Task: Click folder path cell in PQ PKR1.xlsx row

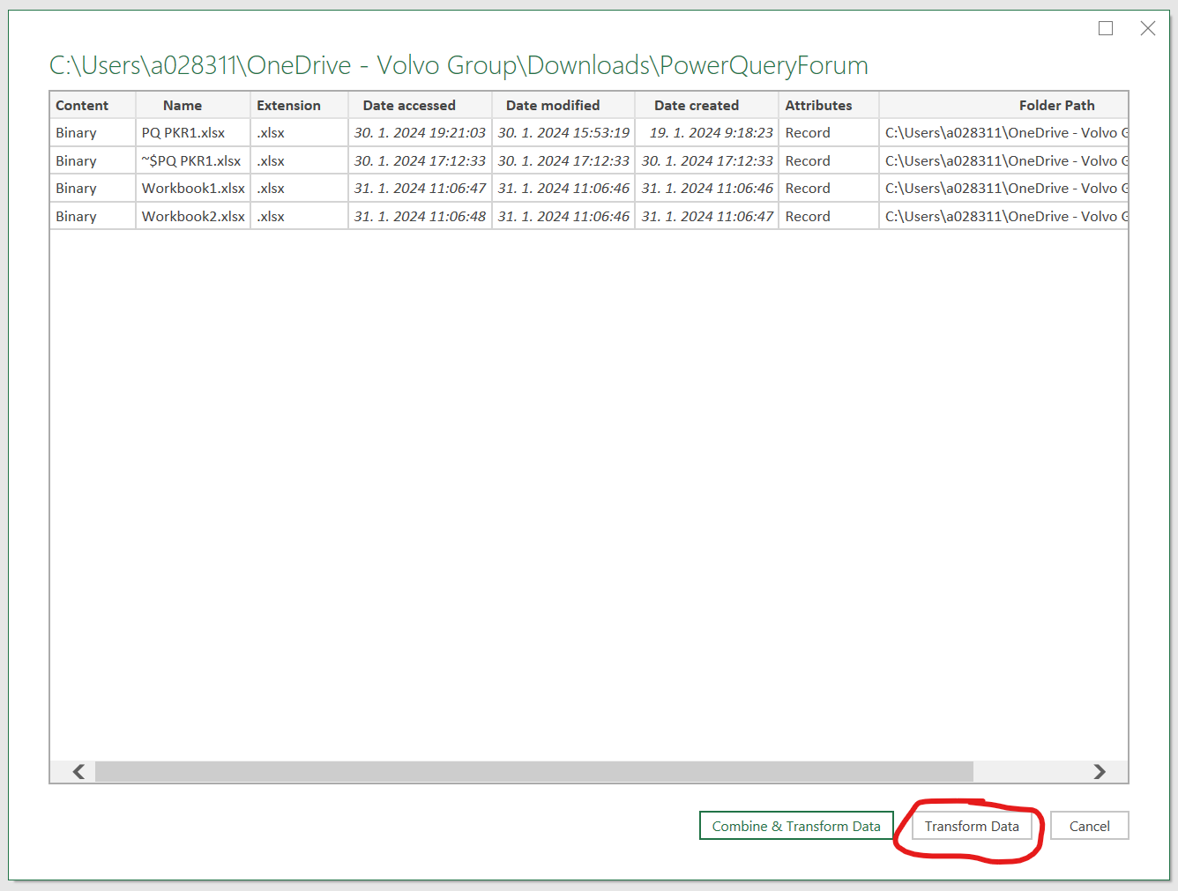Action: [1004, 133]
